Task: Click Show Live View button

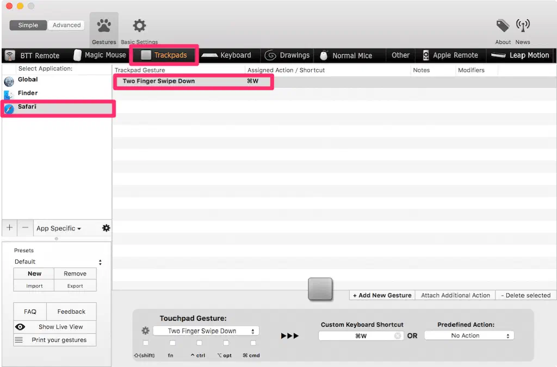Action: [x=55, y=327]
